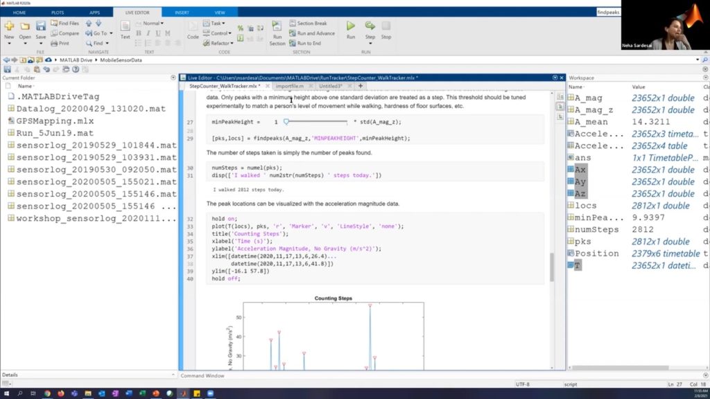Screen dimensions: 710x399
Task: Switch to output inline view
Action: pyautogui.click(x=560, y=108)
